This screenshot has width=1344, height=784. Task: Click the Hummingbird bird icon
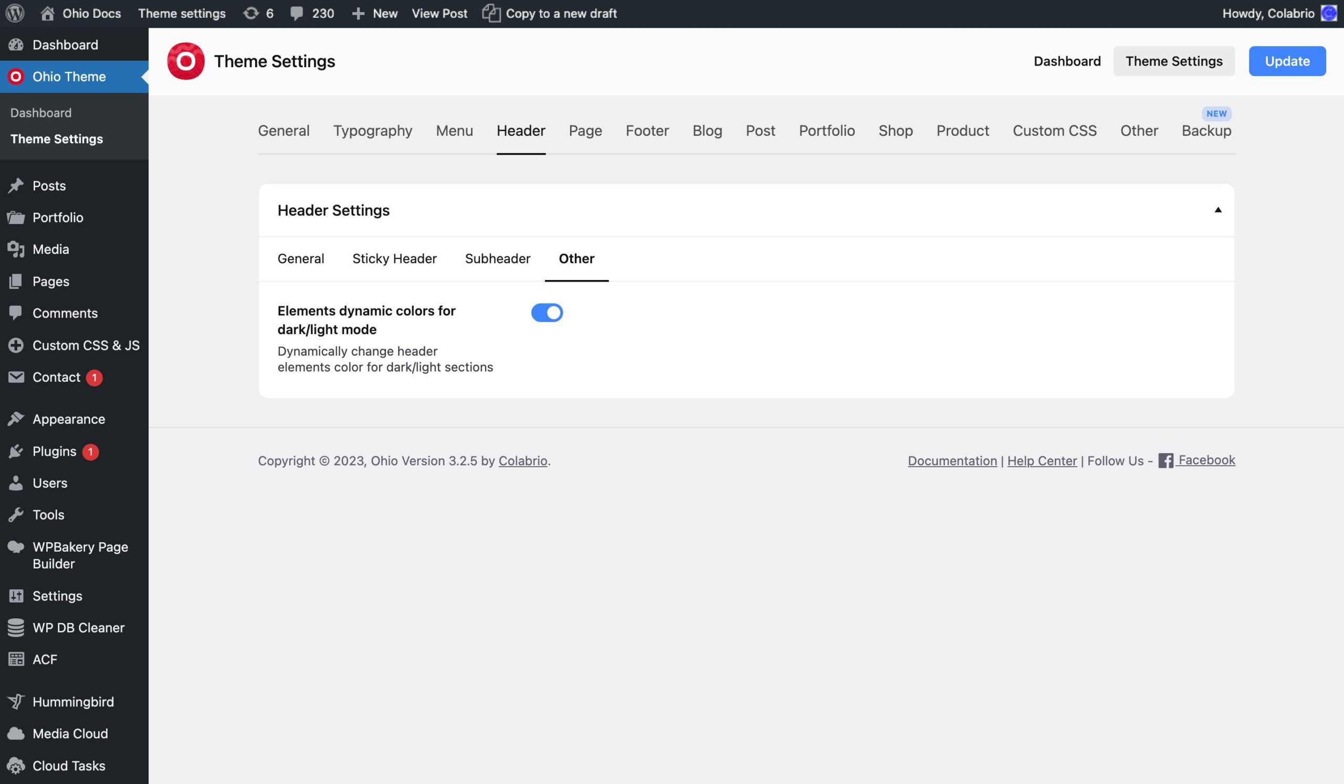click(16, 702)
